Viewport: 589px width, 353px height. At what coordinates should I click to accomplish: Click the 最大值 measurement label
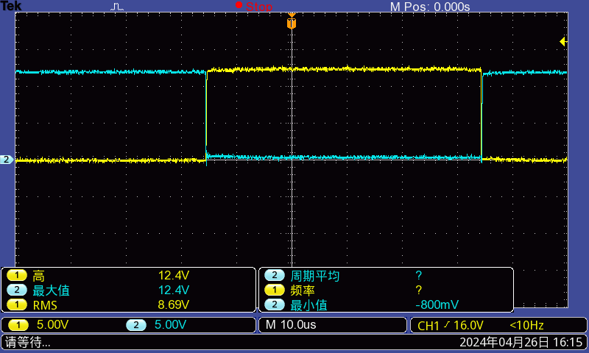coord(51,290)
